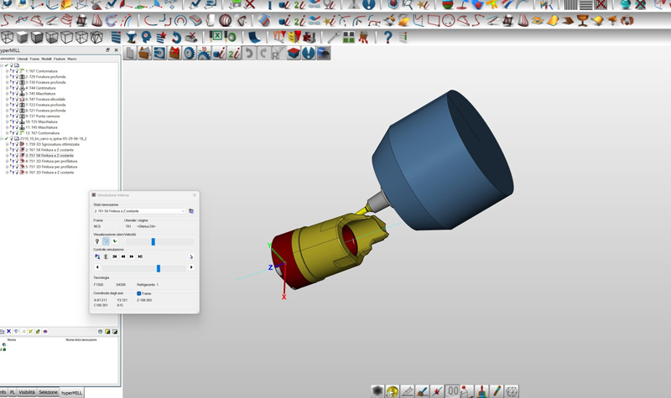Screen dimensions: 671x398
Task: Click the simulation position slider handle
Action: [x=159, y=268]
